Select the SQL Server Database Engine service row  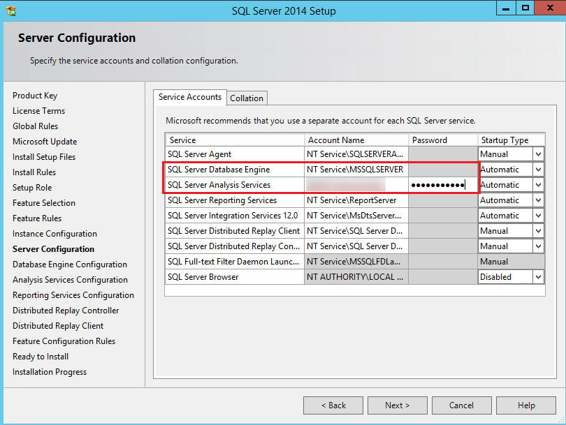click(x=235, y=170)
